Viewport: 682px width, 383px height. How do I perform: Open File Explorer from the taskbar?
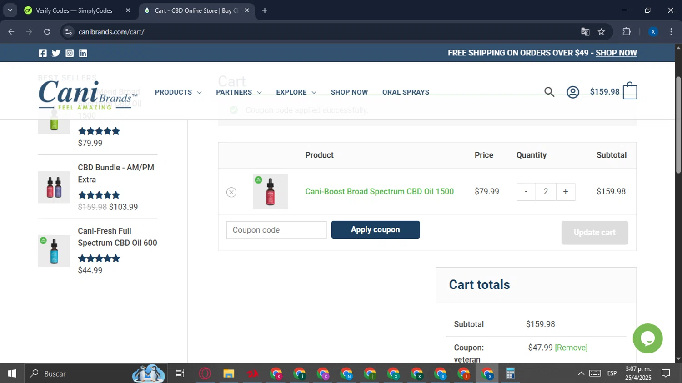click(229, 373)
